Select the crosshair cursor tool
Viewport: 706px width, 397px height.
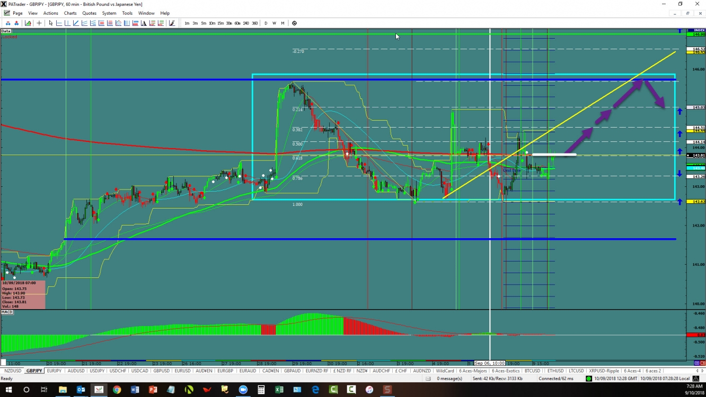(x=39, y=23)
